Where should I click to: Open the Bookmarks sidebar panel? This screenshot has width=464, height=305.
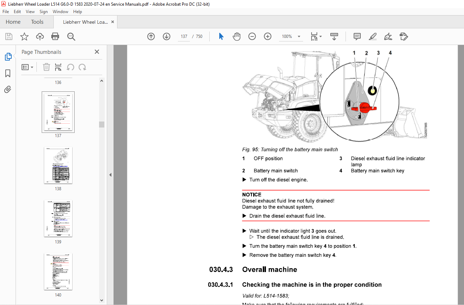pyautogui.click(x=8, y=73)
